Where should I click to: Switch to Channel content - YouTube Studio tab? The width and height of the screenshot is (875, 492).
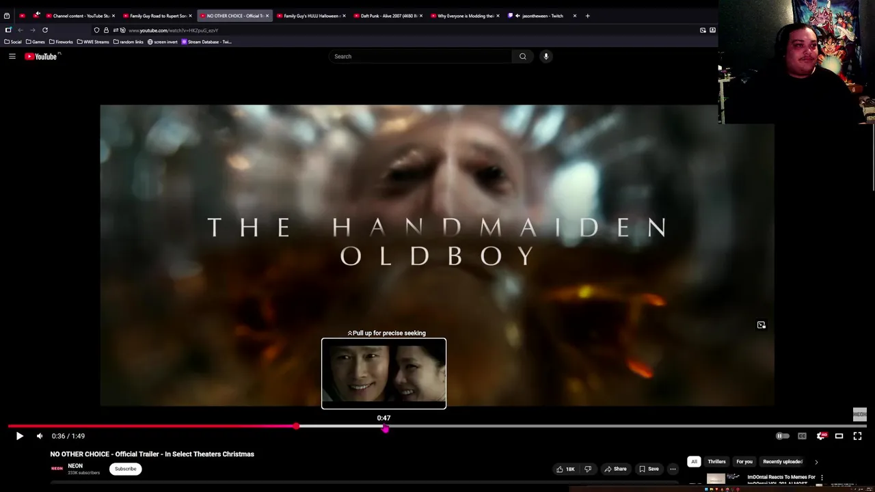click(81, 16)
